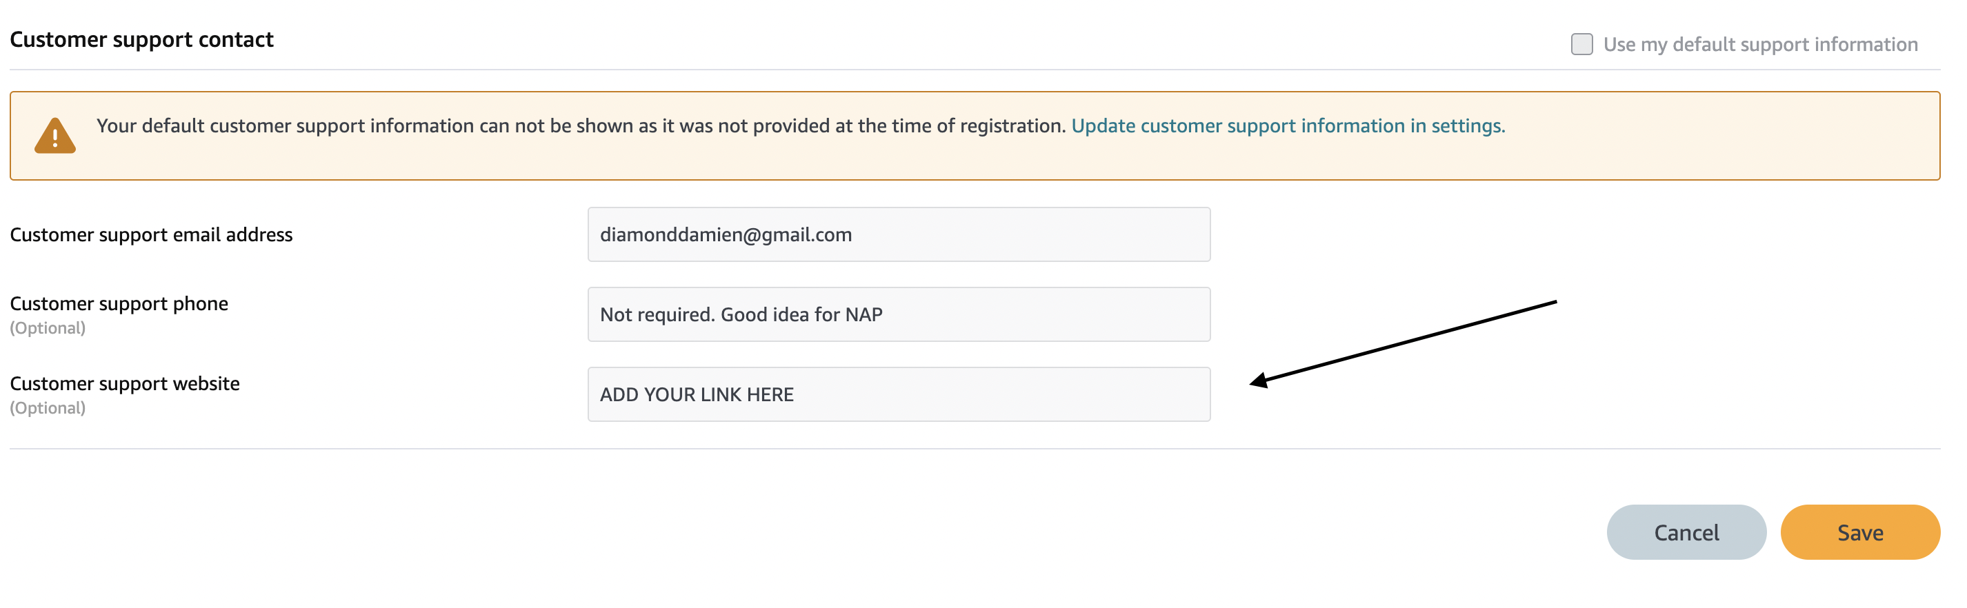Screen dimensions: 1967x608
Task: Click the 'Use my default support information' label
Action: pyautogui.click(x=1760, y=44)
